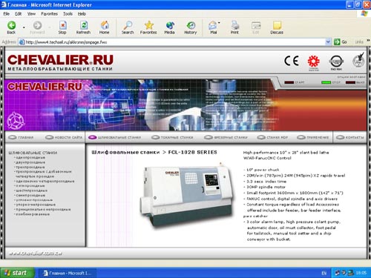Select the Токарные станки navigation tab
The image size is (371, 278).
tap(172, 137)
